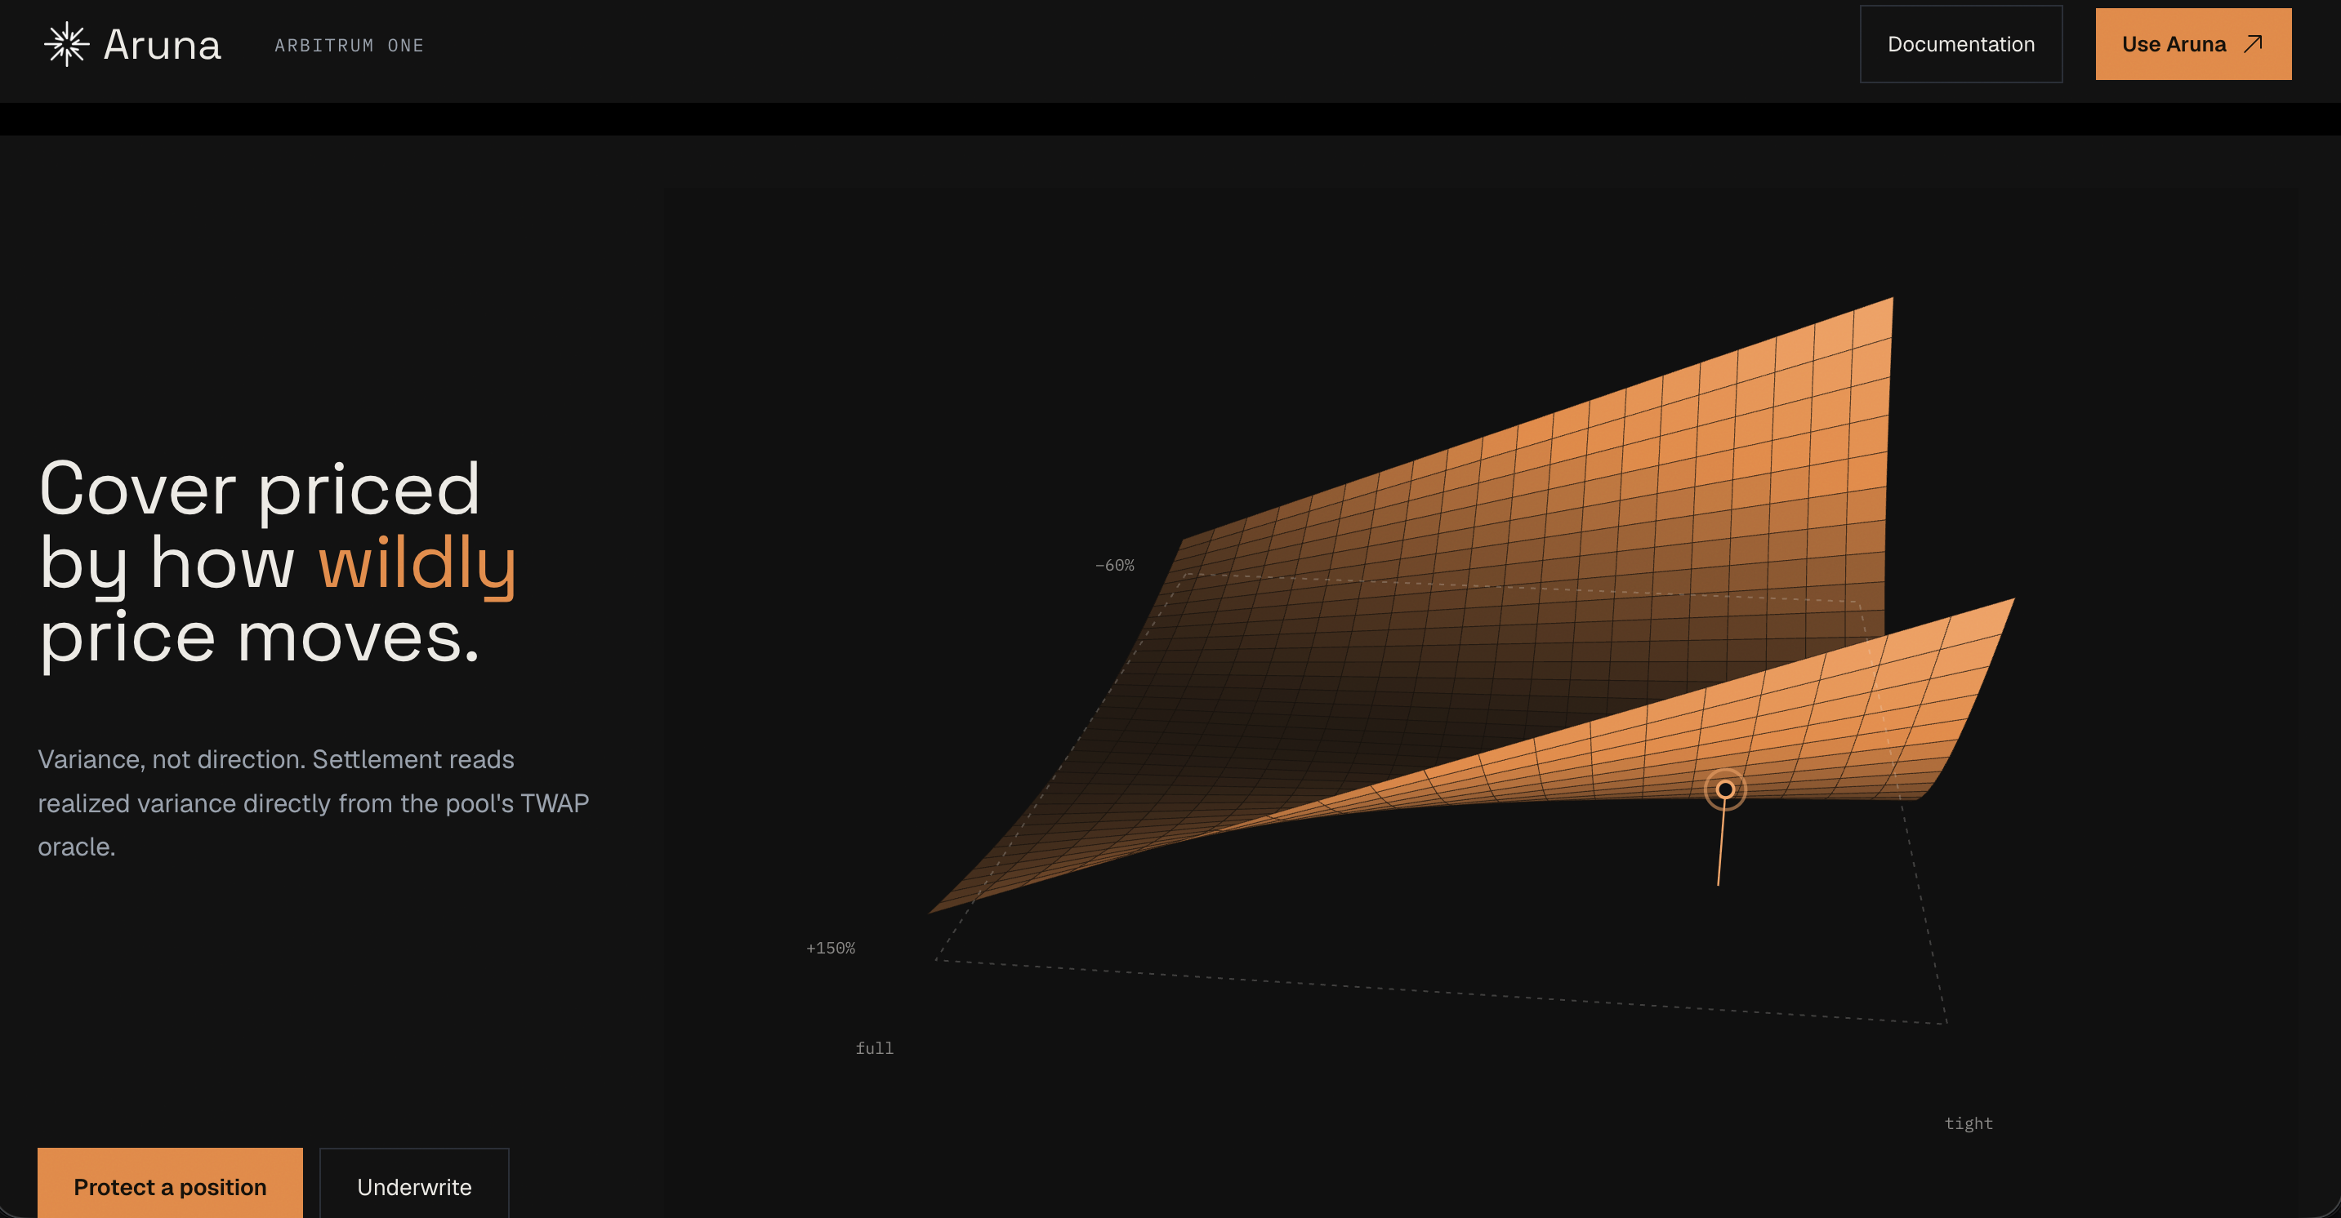The image size is (2341, 1218).
Task: Click the Underwrite button
Action: (x=414, y=1183)
